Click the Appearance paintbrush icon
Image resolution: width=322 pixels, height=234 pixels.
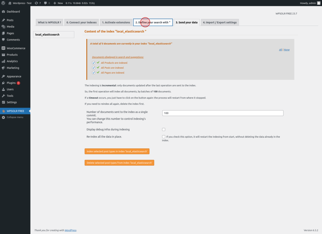point(3,76)
